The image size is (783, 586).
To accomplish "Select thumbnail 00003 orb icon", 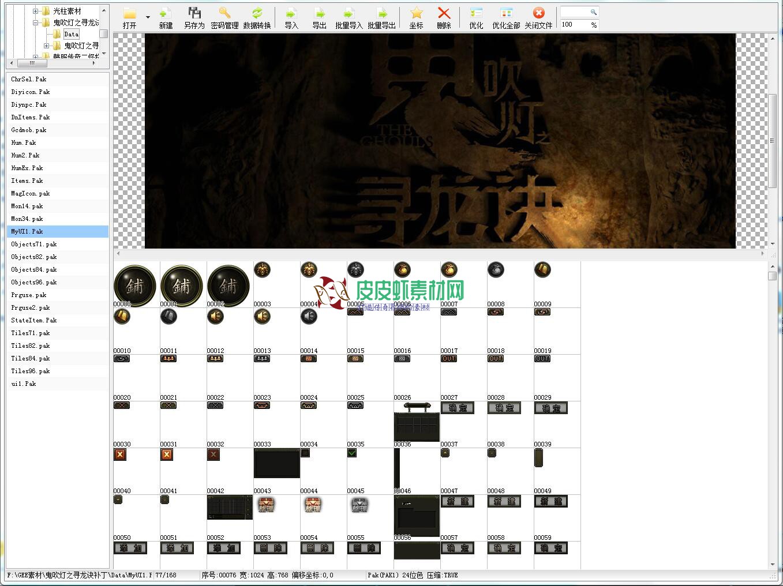I will click(262, 269).
